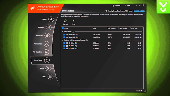Toggle the CD Drive (G:) checkbox
The width and height of the screenshot is (170, 96).
[x=64, y=49]
